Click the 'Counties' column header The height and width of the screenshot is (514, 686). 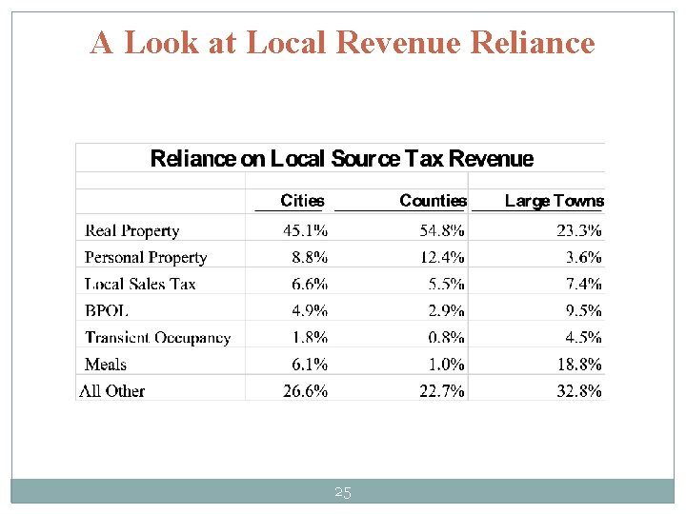(x=434, y=201)
